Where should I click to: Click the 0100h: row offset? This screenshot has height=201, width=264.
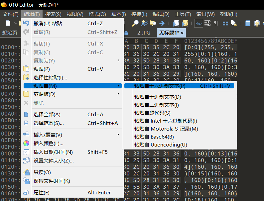pos(11,153)
